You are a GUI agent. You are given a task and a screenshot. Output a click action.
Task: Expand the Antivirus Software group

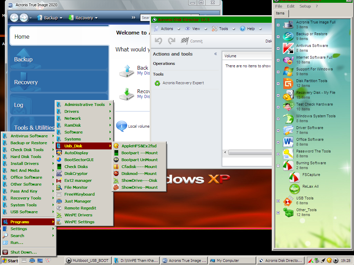(278, 48)
